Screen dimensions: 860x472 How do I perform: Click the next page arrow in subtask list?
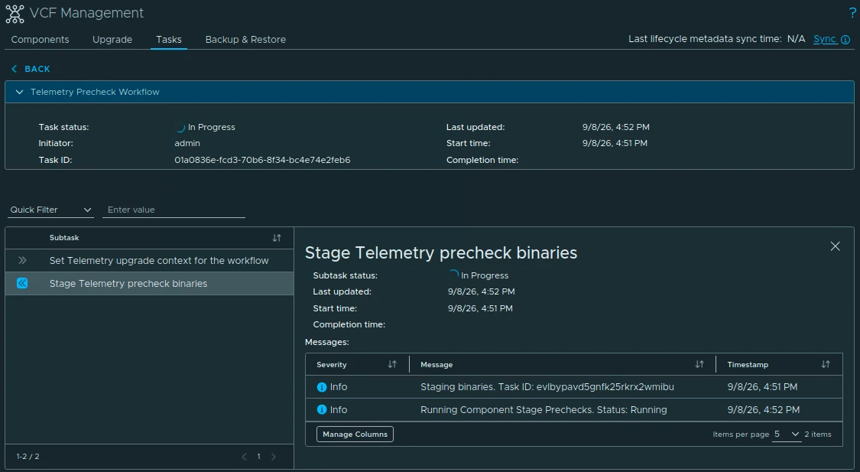coord(273,457)
